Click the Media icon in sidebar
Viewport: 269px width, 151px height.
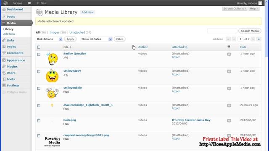click(x=4, y=23)
